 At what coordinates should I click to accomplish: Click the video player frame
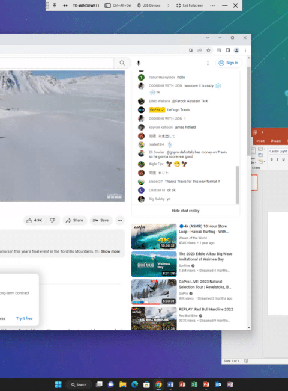coord(62,136)
